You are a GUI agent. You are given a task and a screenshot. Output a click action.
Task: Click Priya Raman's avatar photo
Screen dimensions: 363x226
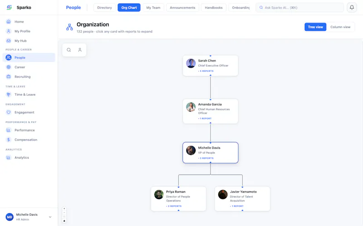coord(159,195)
